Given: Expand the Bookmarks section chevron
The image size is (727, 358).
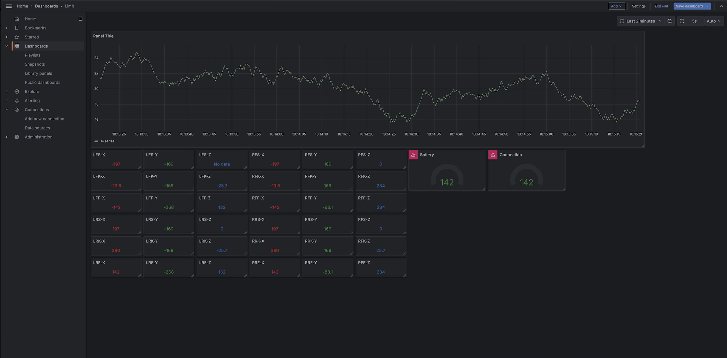Looking at the screenshot, I should pyautogui.click(x=7, y=28).
